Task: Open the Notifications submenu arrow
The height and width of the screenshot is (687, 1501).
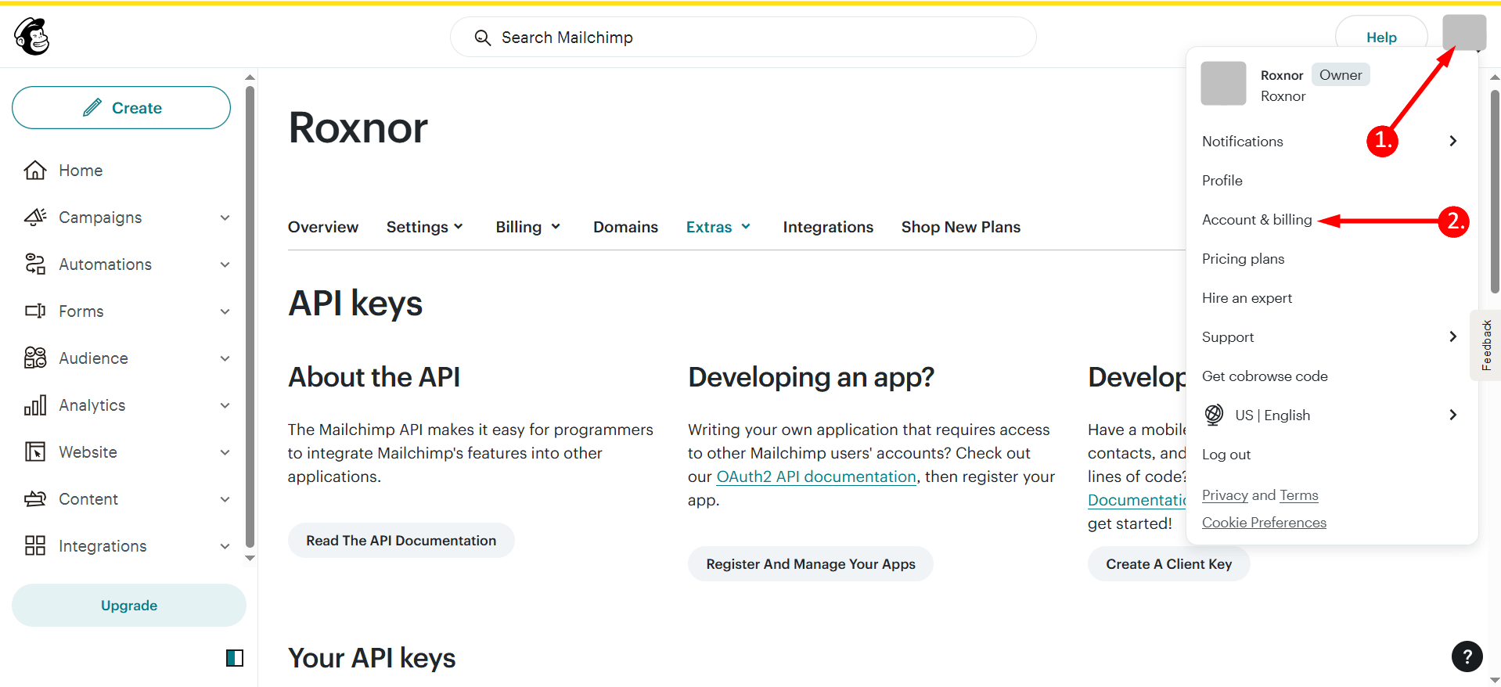Action: click(x=1452, y=141)
